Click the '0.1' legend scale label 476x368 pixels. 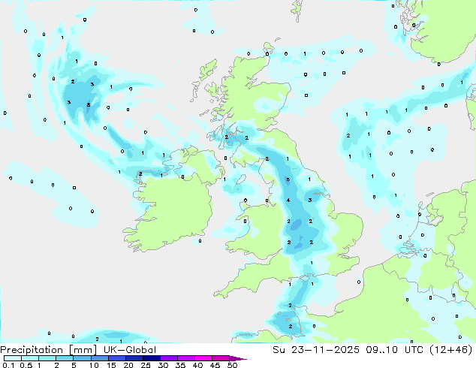click(8, 365)
